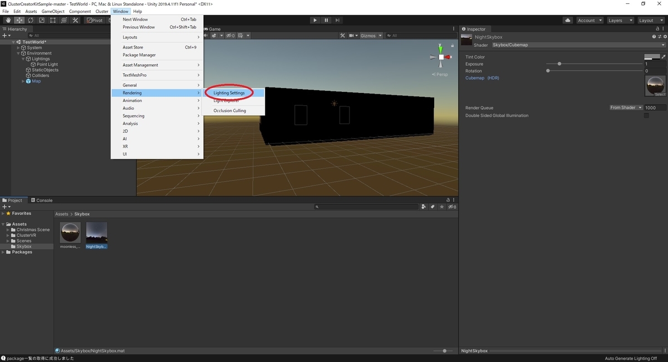Open the GameObject menu
Screen dimensions: 668x362
(53, 11)
